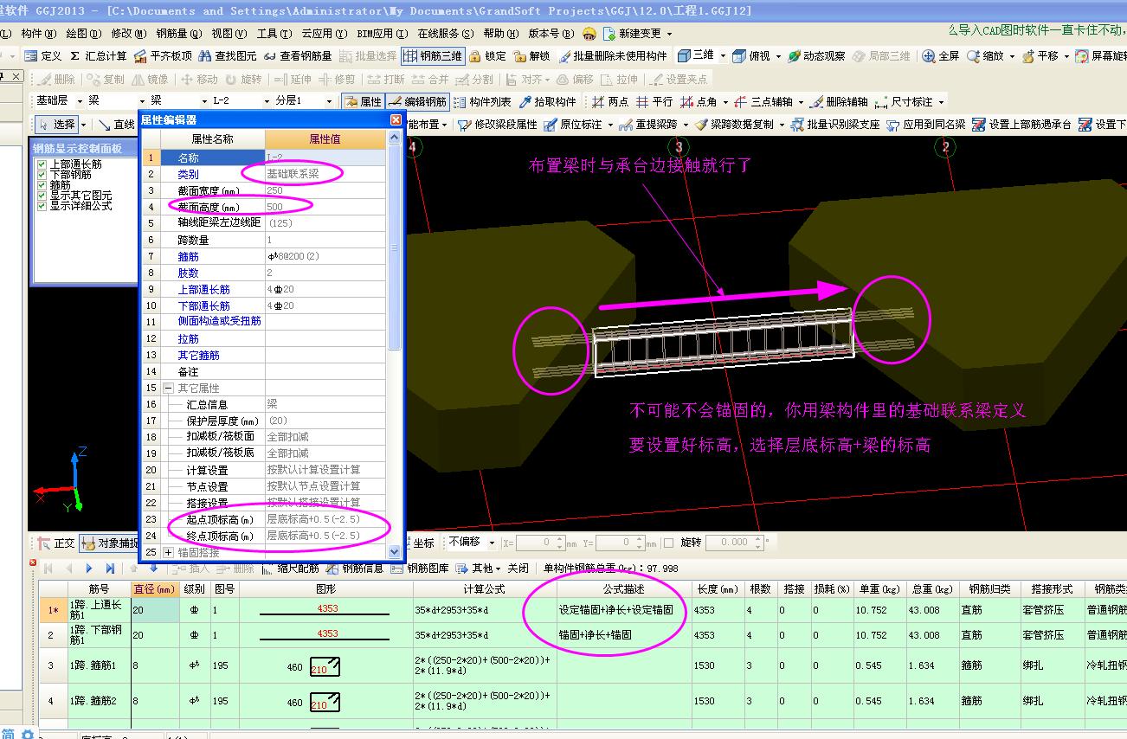Open the 工具(T) menu
The height and width of the screenshot is (739, 1127).
pos(274,33)
